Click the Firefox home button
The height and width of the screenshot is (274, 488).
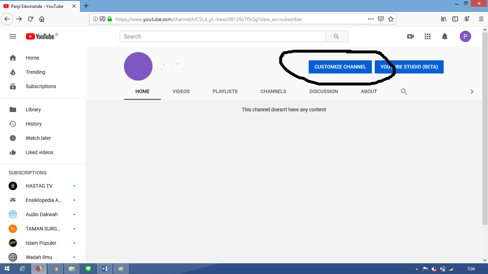coord(42,19)
